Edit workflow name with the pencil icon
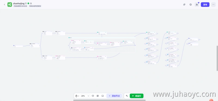218x101 pixels. click(x=31, y=3)
